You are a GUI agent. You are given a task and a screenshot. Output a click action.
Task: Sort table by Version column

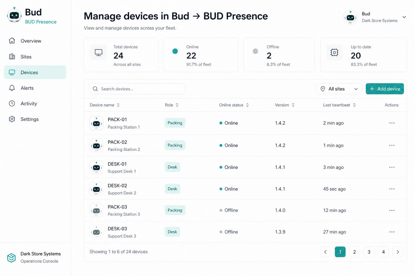point(285,105)
